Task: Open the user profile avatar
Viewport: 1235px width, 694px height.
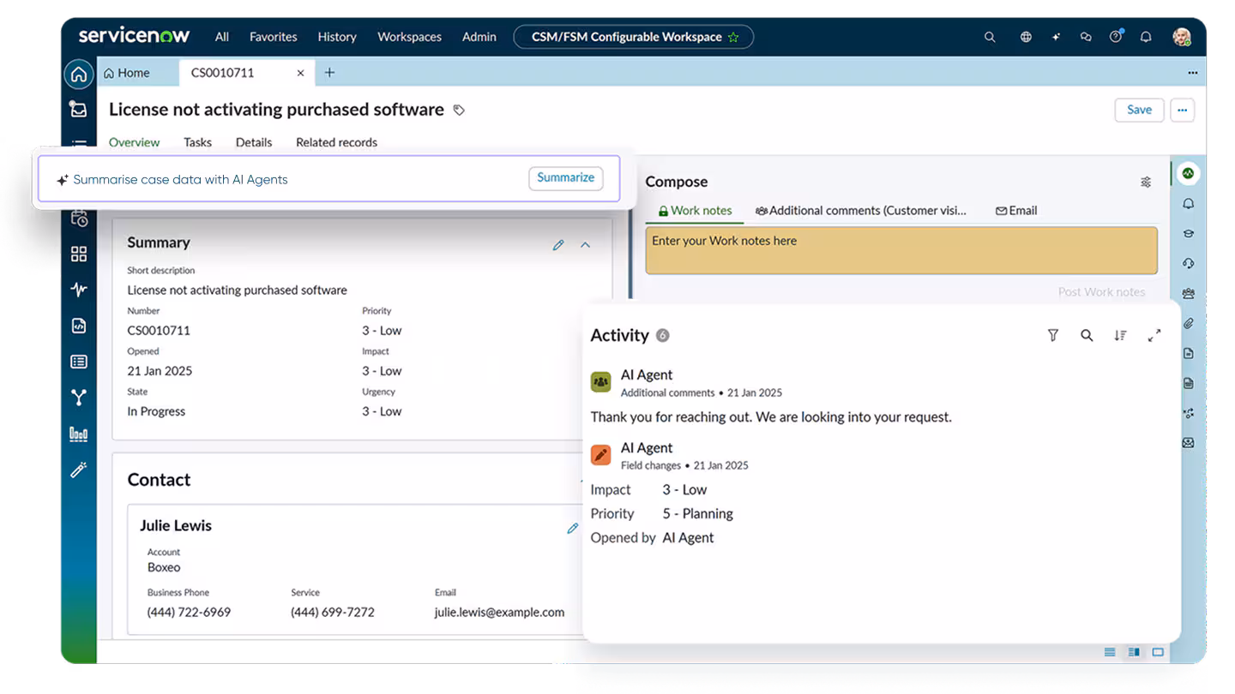Action: point(1182,37)
